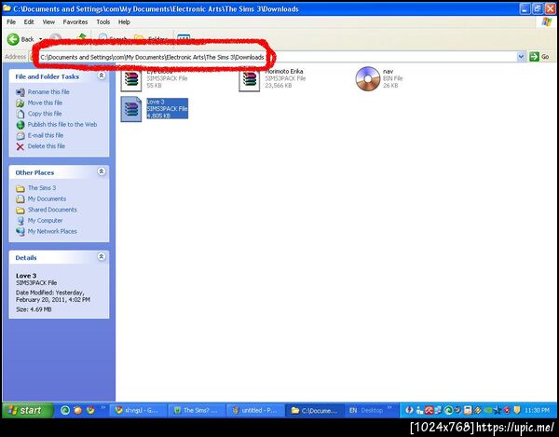Open the Favorites menu

tap(75, 22)
